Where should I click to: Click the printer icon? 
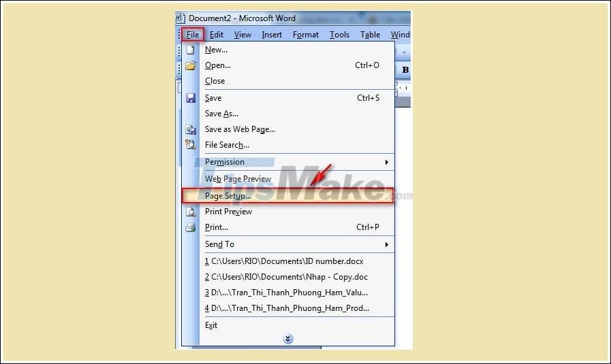click(x=191, y=227)
